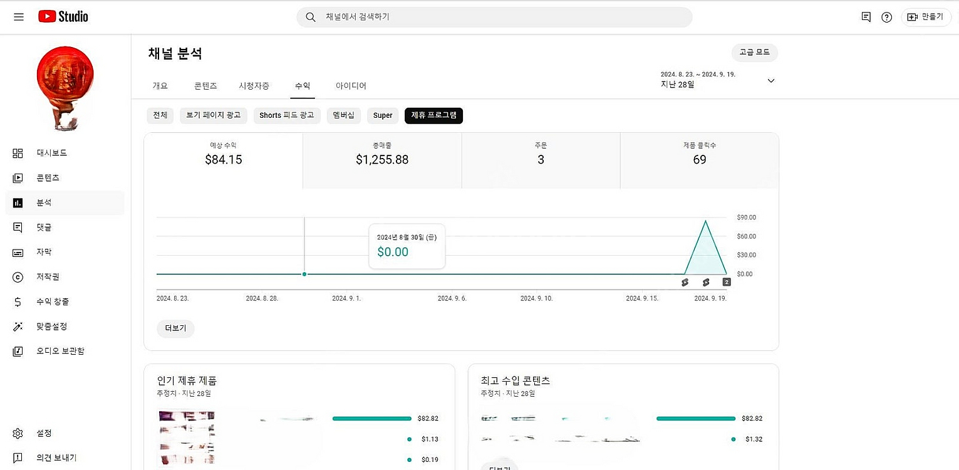Select the 전체 filter chip
The width and height of the screenshot is (959, 470).
(160, 115)
